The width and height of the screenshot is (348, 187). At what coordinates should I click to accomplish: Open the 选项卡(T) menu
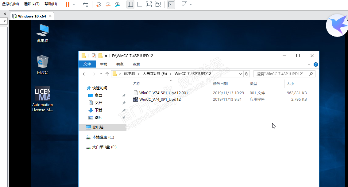tap(32, 4)
